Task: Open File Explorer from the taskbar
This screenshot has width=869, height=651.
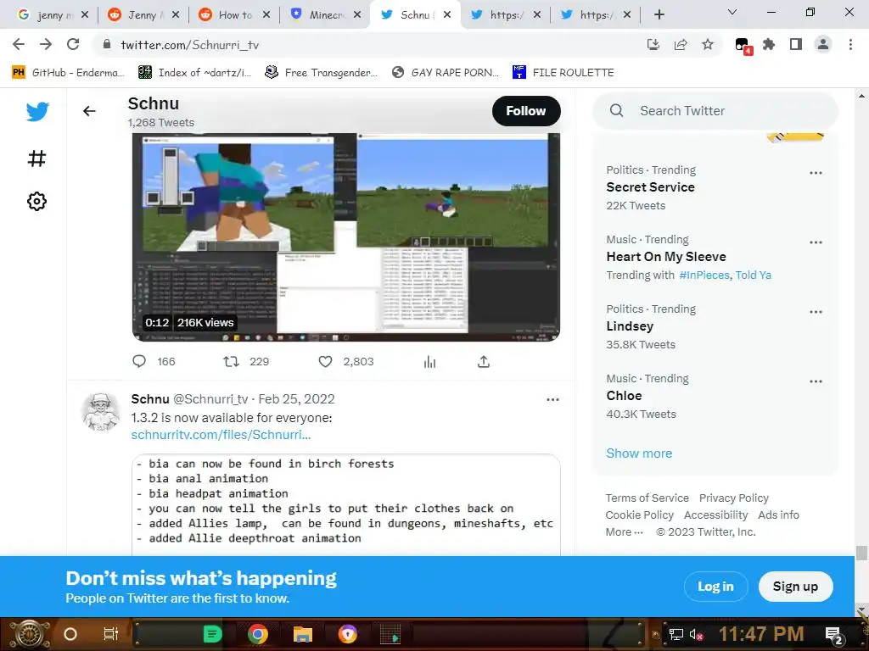Action: 303,634
